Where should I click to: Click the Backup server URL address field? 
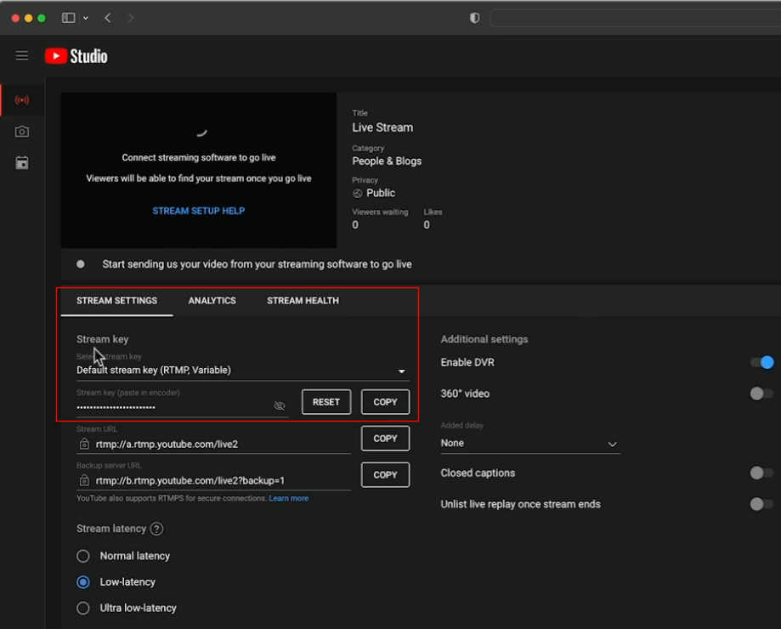(213, 480)
